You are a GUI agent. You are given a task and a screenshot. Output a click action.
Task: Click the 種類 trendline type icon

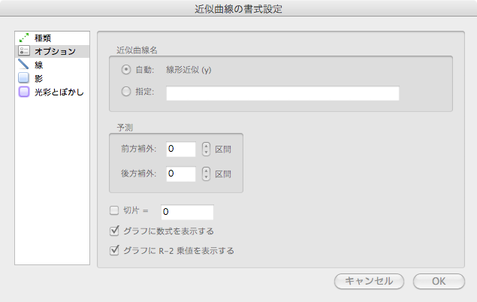coord(23,38)
